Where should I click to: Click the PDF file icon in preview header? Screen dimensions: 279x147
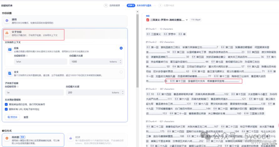148,20
